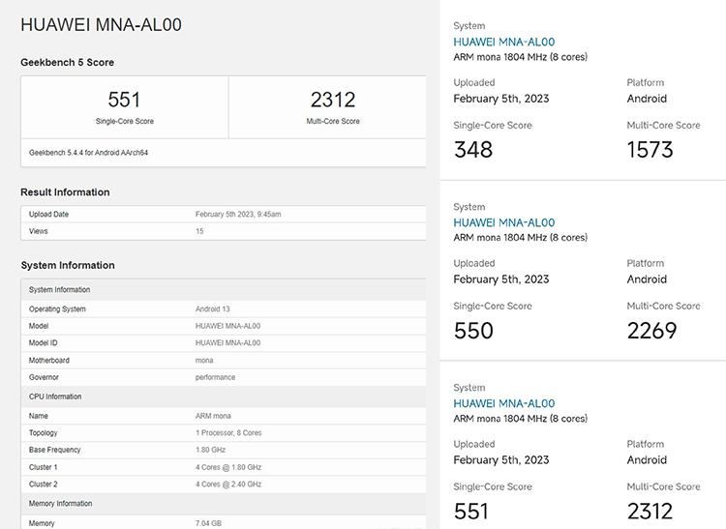Screen dimensions: 726x529
Task: Select the Cluster 2 row
Action: tap(223, 484)
